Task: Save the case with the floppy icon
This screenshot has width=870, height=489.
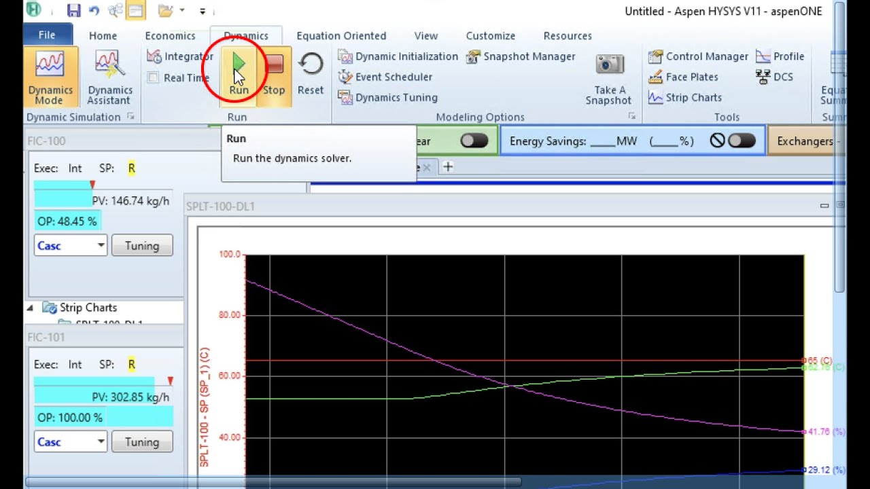Action: (74, 10)
